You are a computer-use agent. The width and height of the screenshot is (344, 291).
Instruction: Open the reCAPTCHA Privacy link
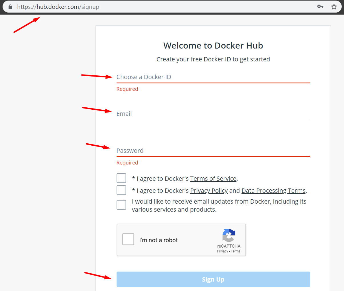(223, 251)
